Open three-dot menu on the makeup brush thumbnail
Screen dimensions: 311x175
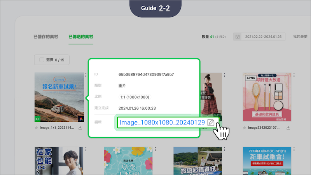(x=294, y=75)
